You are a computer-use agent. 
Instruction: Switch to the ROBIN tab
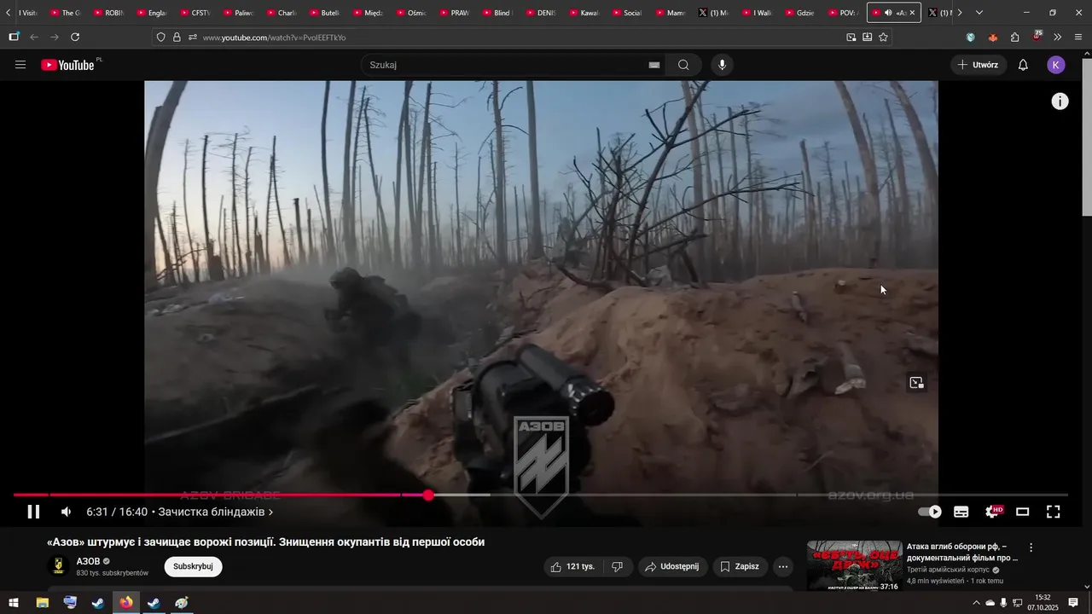coord(109,13)
